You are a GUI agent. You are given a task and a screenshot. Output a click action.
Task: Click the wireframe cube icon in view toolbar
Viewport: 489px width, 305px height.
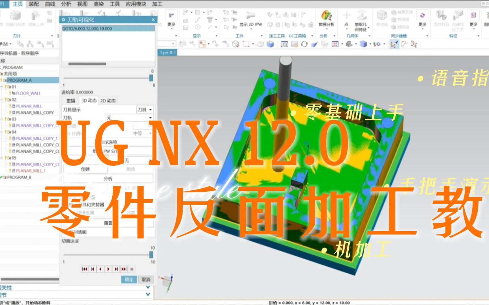point(235,44)
